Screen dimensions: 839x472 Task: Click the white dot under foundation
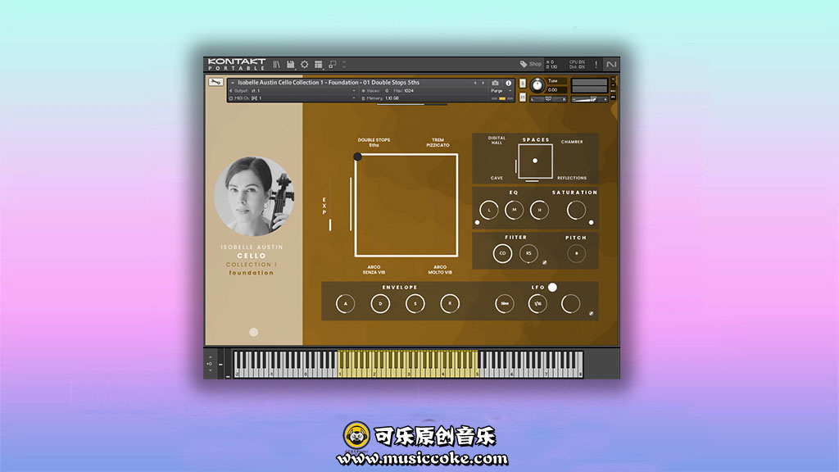pyautogui.click(x=254, y=333)
